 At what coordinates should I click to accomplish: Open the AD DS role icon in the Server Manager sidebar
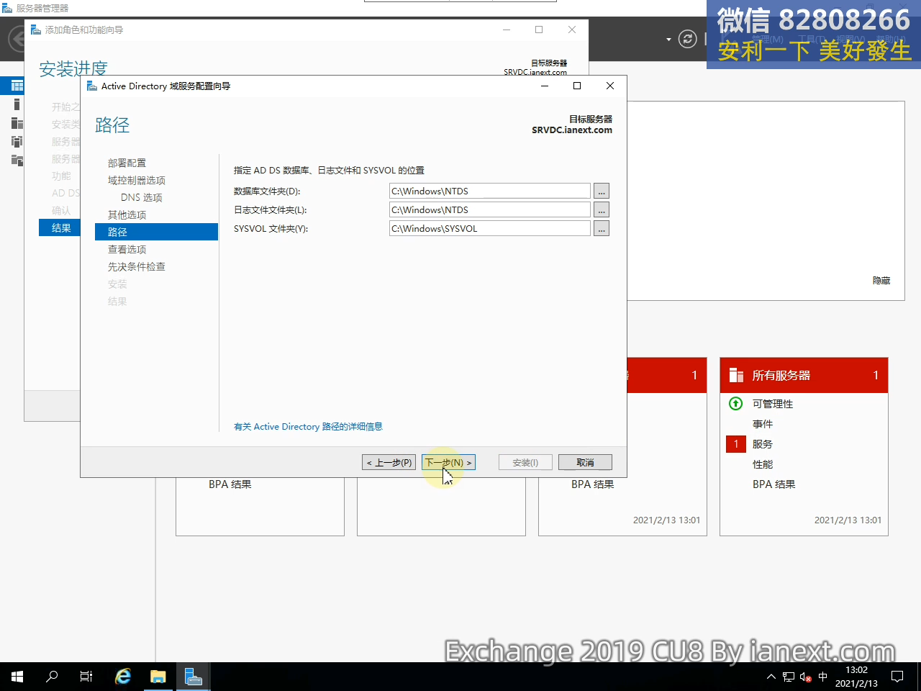(17, 142)
